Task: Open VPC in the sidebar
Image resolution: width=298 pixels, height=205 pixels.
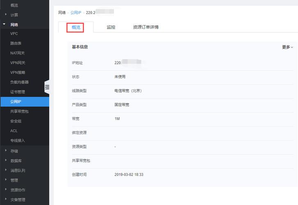Action: pyautogui.click(x=14, y=34)
